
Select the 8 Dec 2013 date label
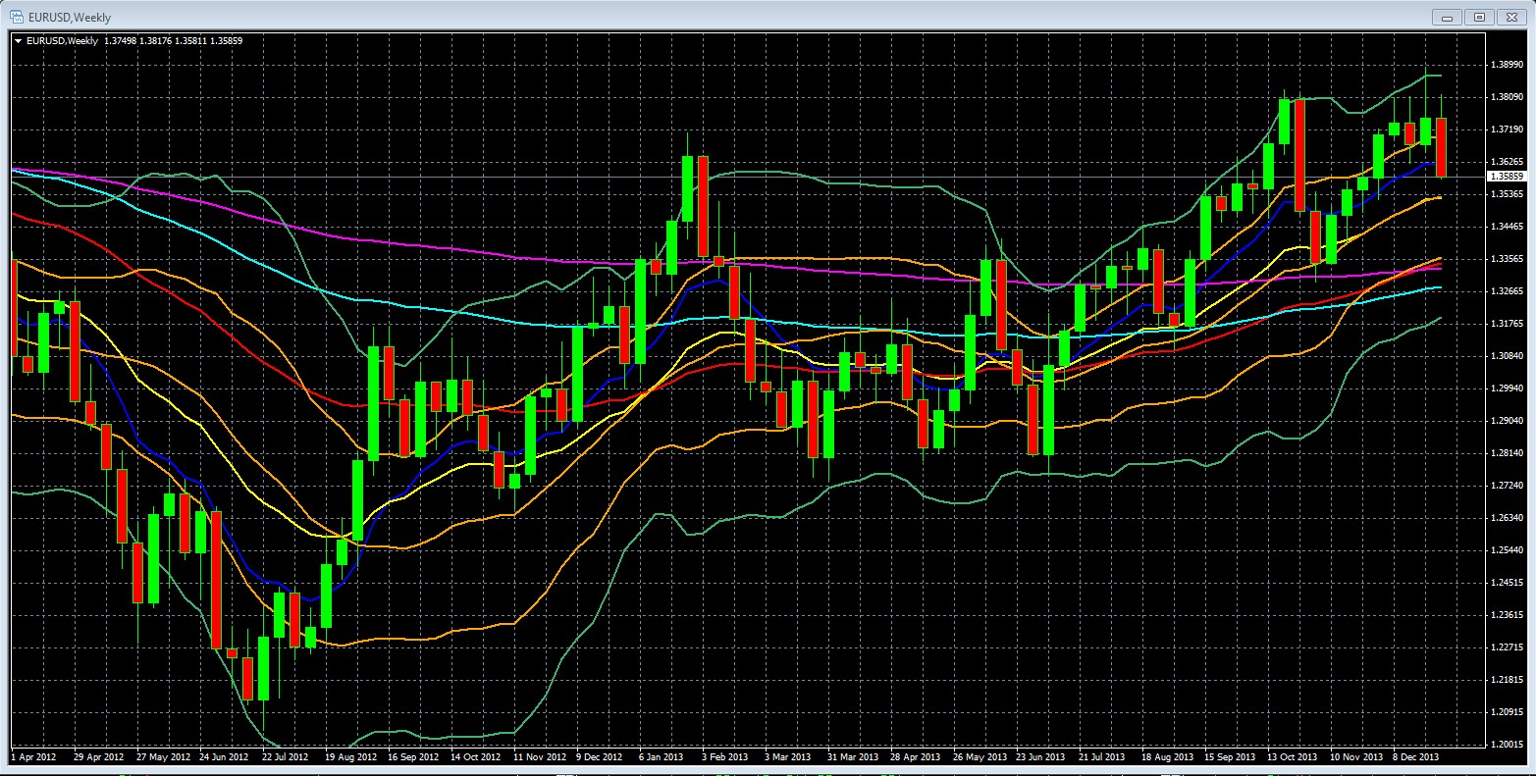tap(1415, 757)
